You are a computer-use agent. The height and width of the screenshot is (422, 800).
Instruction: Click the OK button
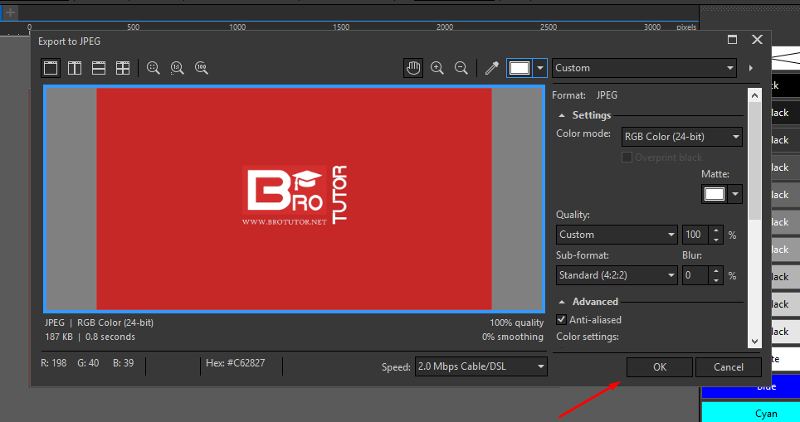click(660, 367)
